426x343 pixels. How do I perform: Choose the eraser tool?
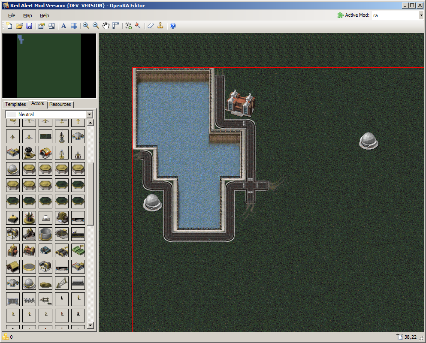pyautogui.click(x=151, y=26)
